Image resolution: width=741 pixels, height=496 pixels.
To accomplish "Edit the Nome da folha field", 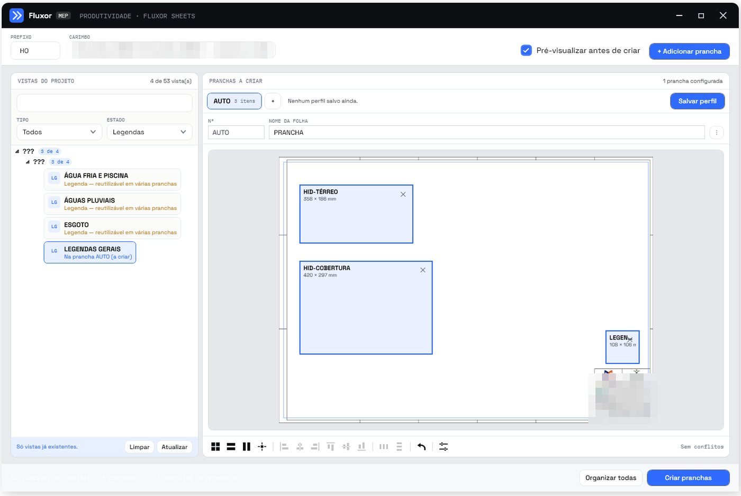I will 487,133.
